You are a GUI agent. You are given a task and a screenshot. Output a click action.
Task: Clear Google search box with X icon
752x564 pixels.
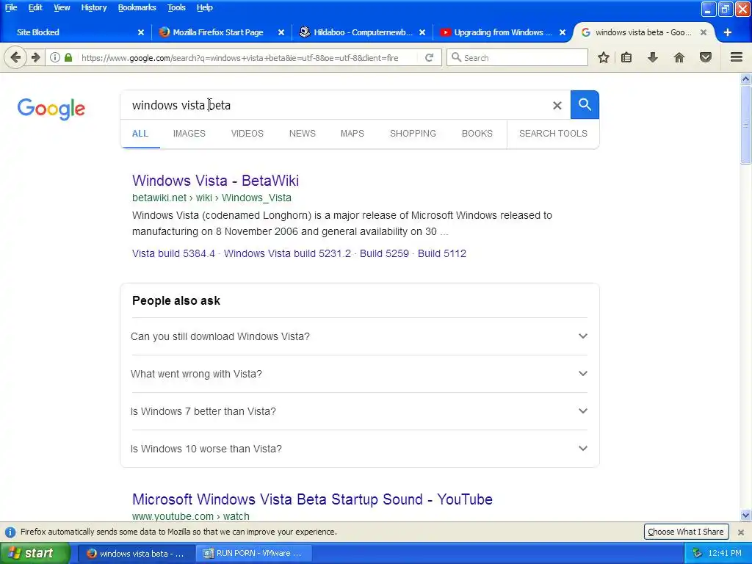[x=557, y=105]
